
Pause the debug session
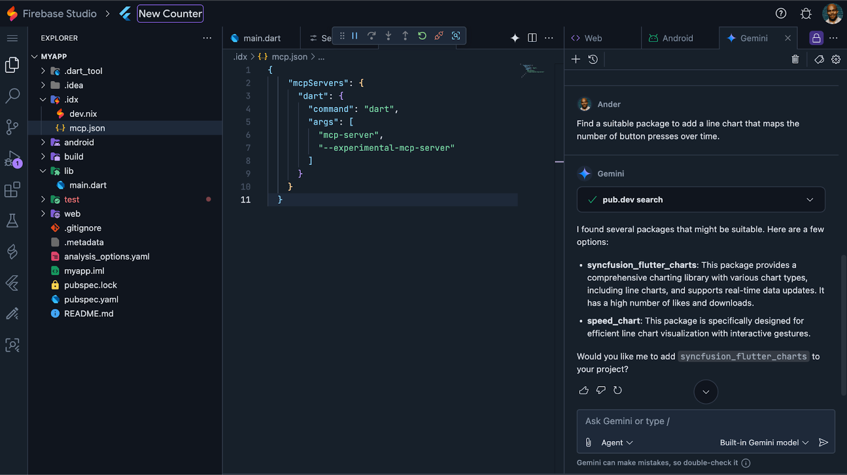click(x=355, y=36)
